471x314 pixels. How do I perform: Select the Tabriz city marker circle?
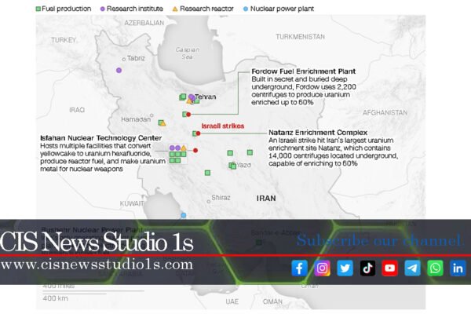tap(123, 59)
